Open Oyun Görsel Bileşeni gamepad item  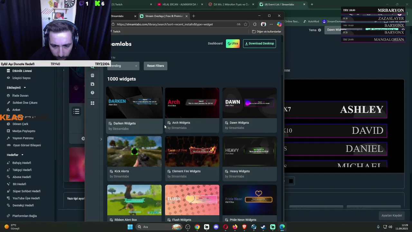point(24,145)
